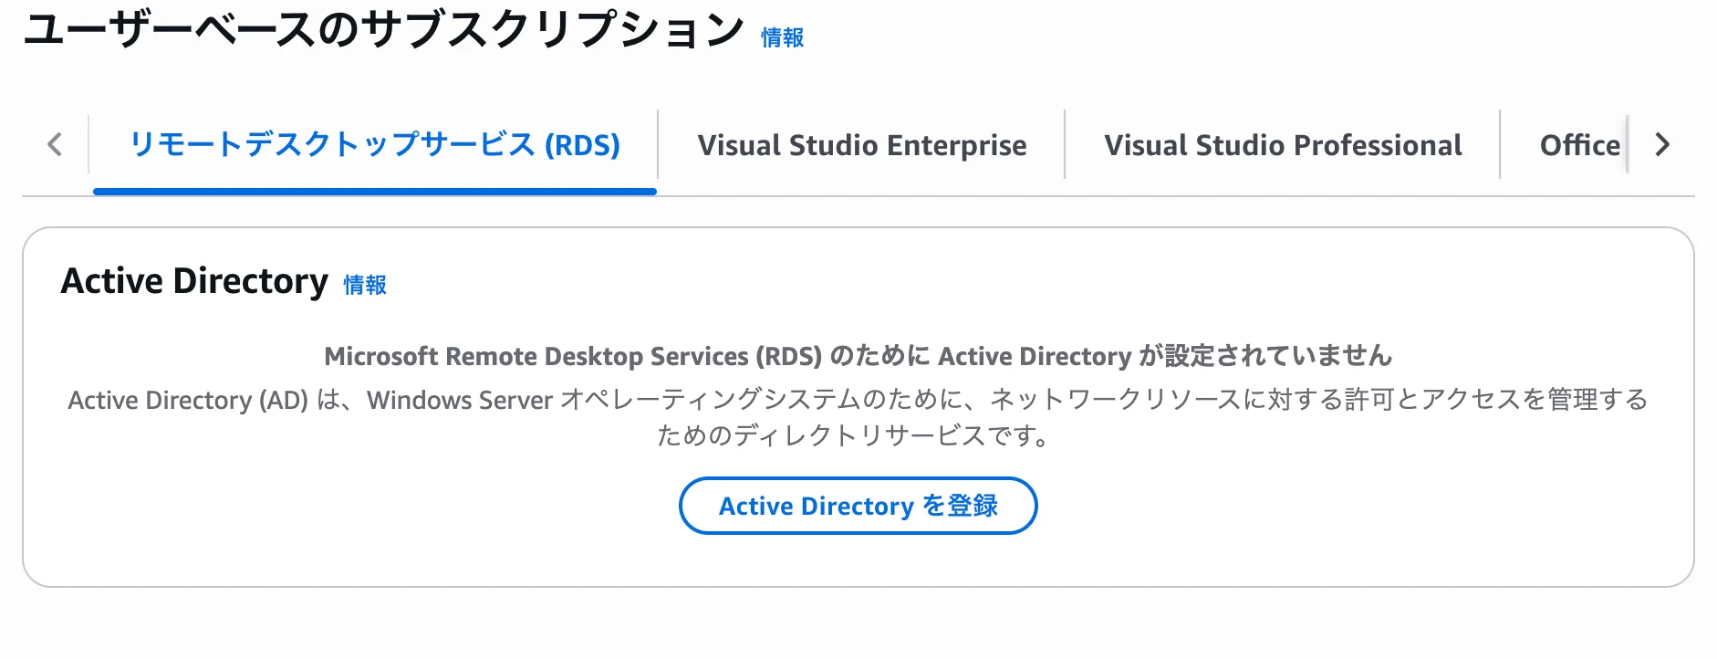Open the Visual Studio Professional tab
Viewport: 1717px width, 659px height.
pos(1283,145)
